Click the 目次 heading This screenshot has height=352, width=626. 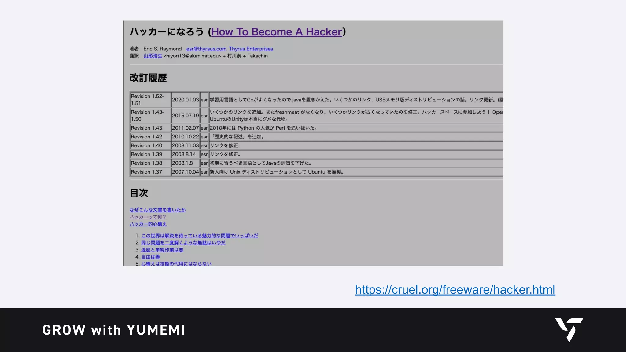coord(139,193)
